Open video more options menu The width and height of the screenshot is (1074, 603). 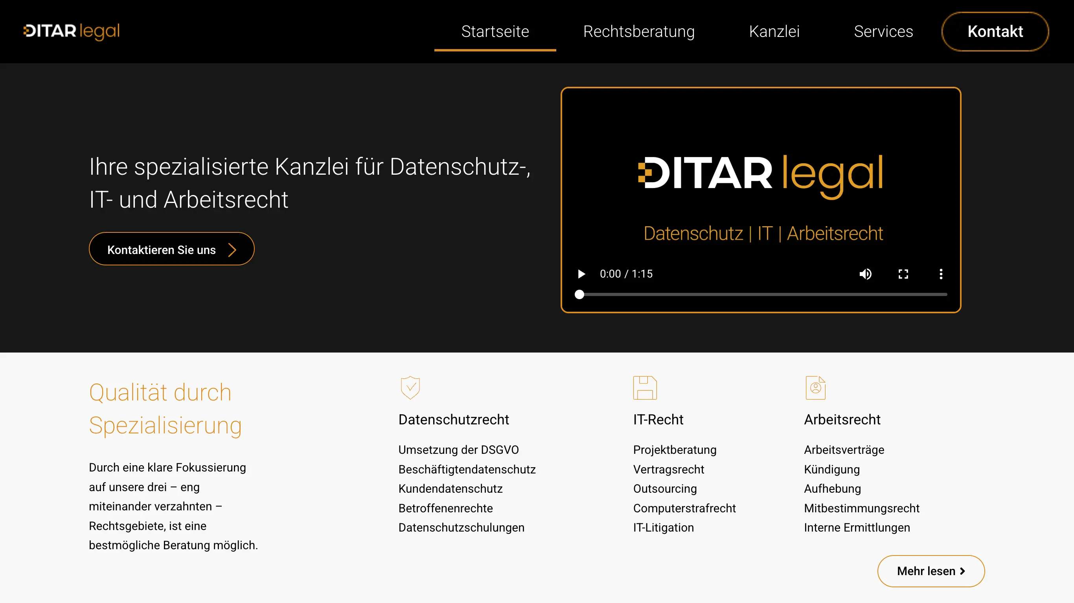click(x=941, y=274)
